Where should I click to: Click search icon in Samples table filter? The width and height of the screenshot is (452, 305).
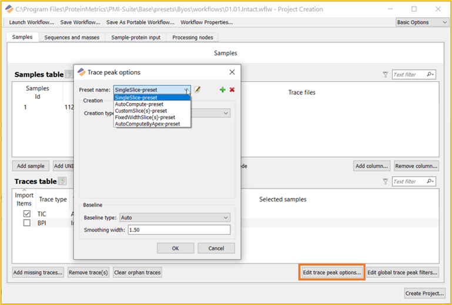[430, 75]
